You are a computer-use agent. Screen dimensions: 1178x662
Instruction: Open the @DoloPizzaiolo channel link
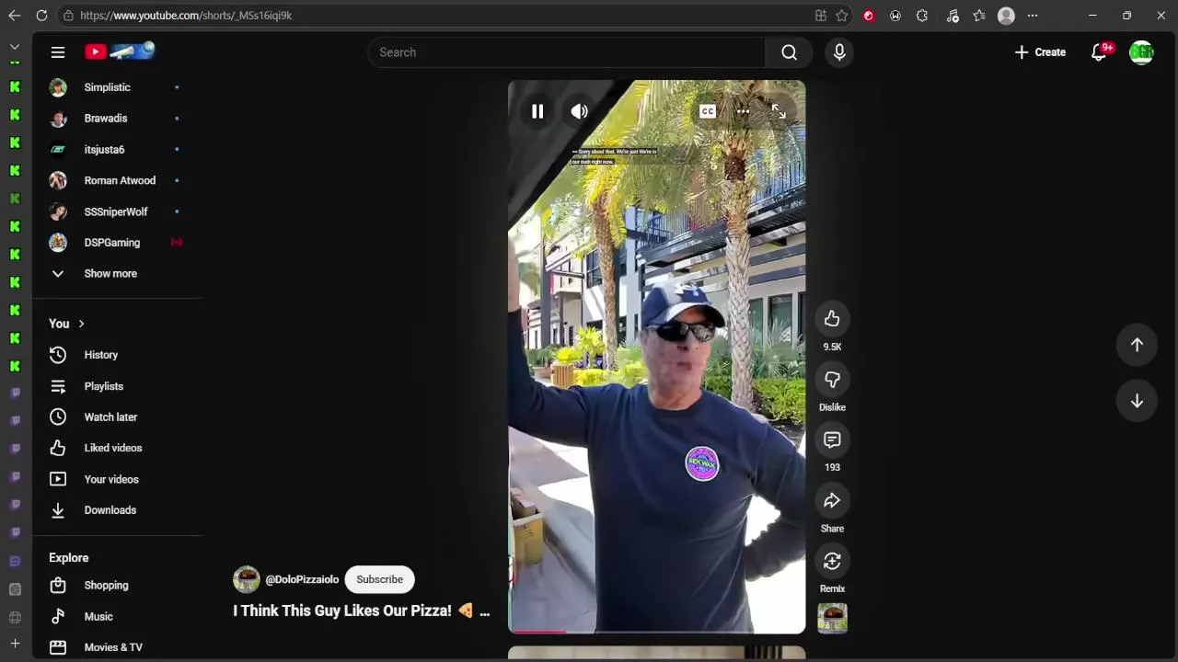302,579
